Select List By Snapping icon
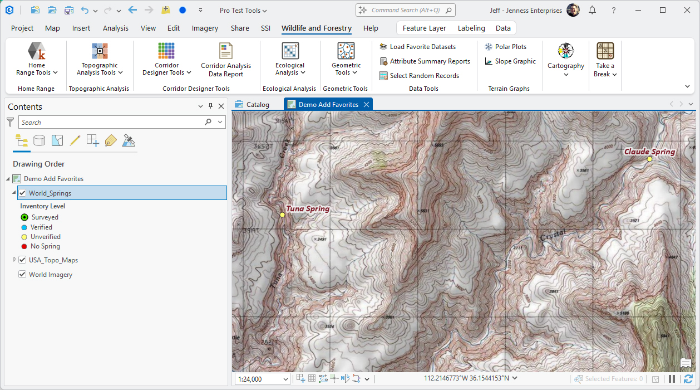Screen dimensions: 700x390 click(x=93, y=140)
